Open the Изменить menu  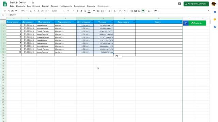click(21, 6)
